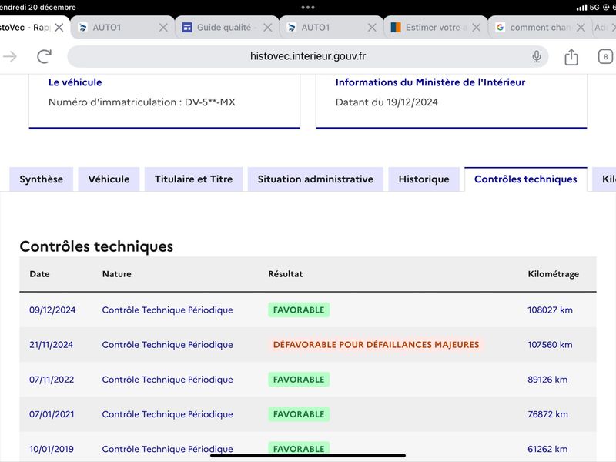Open the Véhicule tab
This screenshot has height=462, width=616.
pyautogui.click(x=109, y=179)
